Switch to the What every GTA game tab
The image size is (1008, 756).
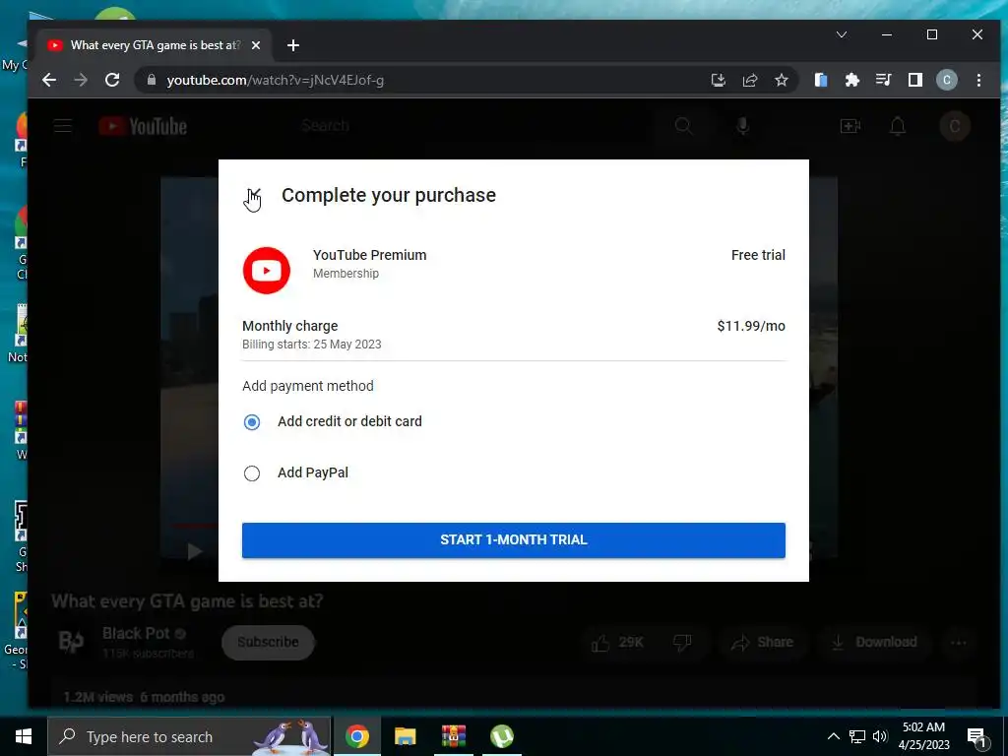[155, 45]
